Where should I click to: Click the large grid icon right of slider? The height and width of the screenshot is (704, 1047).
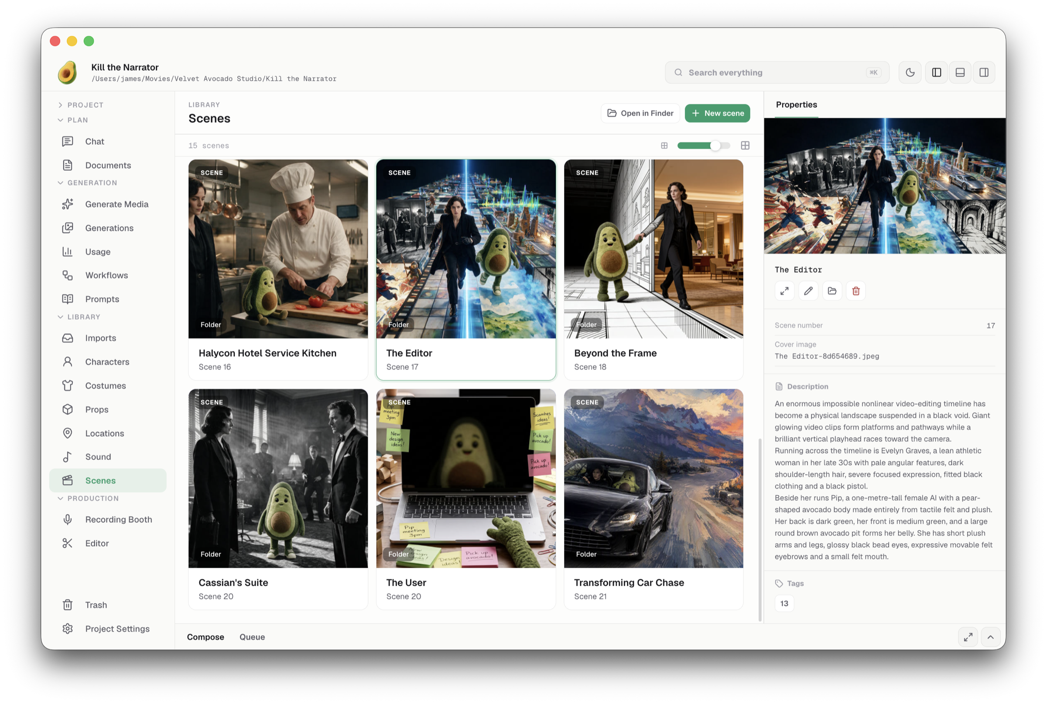(745, 146)
